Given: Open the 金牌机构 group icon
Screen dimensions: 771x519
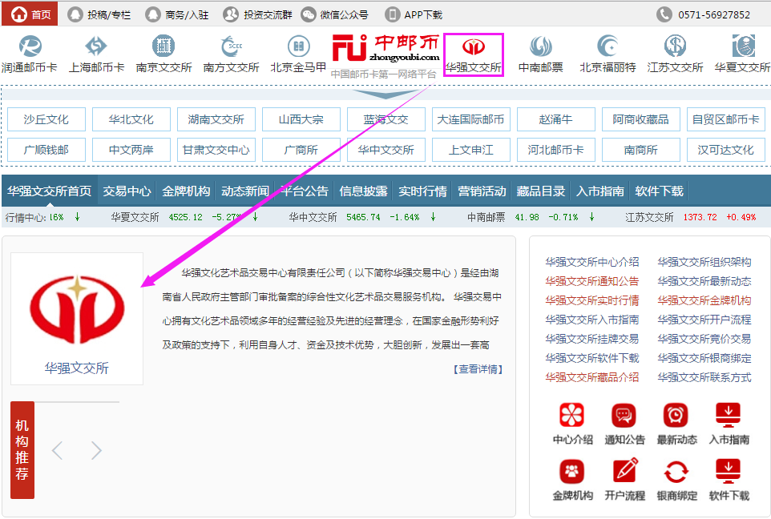Looking at the screenshot, I should [x=572, y=471].
